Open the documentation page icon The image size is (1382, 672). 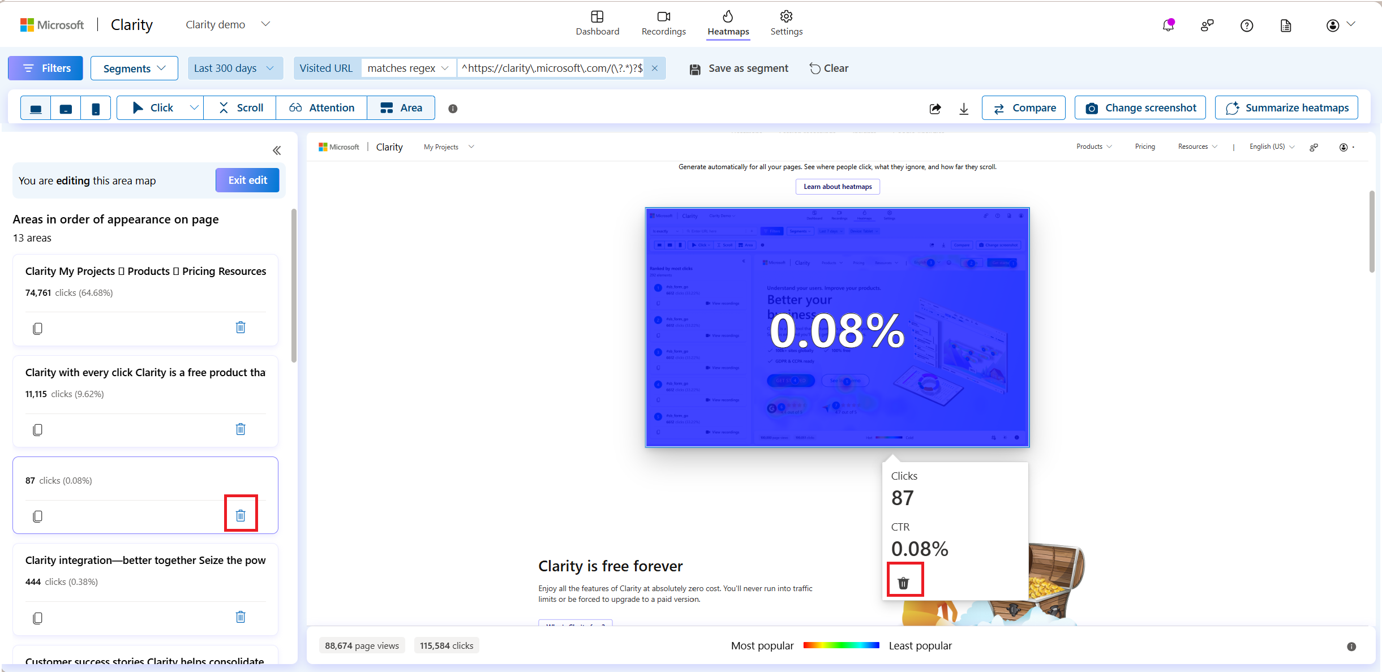pyautogui.click(x=1286, y=25)
